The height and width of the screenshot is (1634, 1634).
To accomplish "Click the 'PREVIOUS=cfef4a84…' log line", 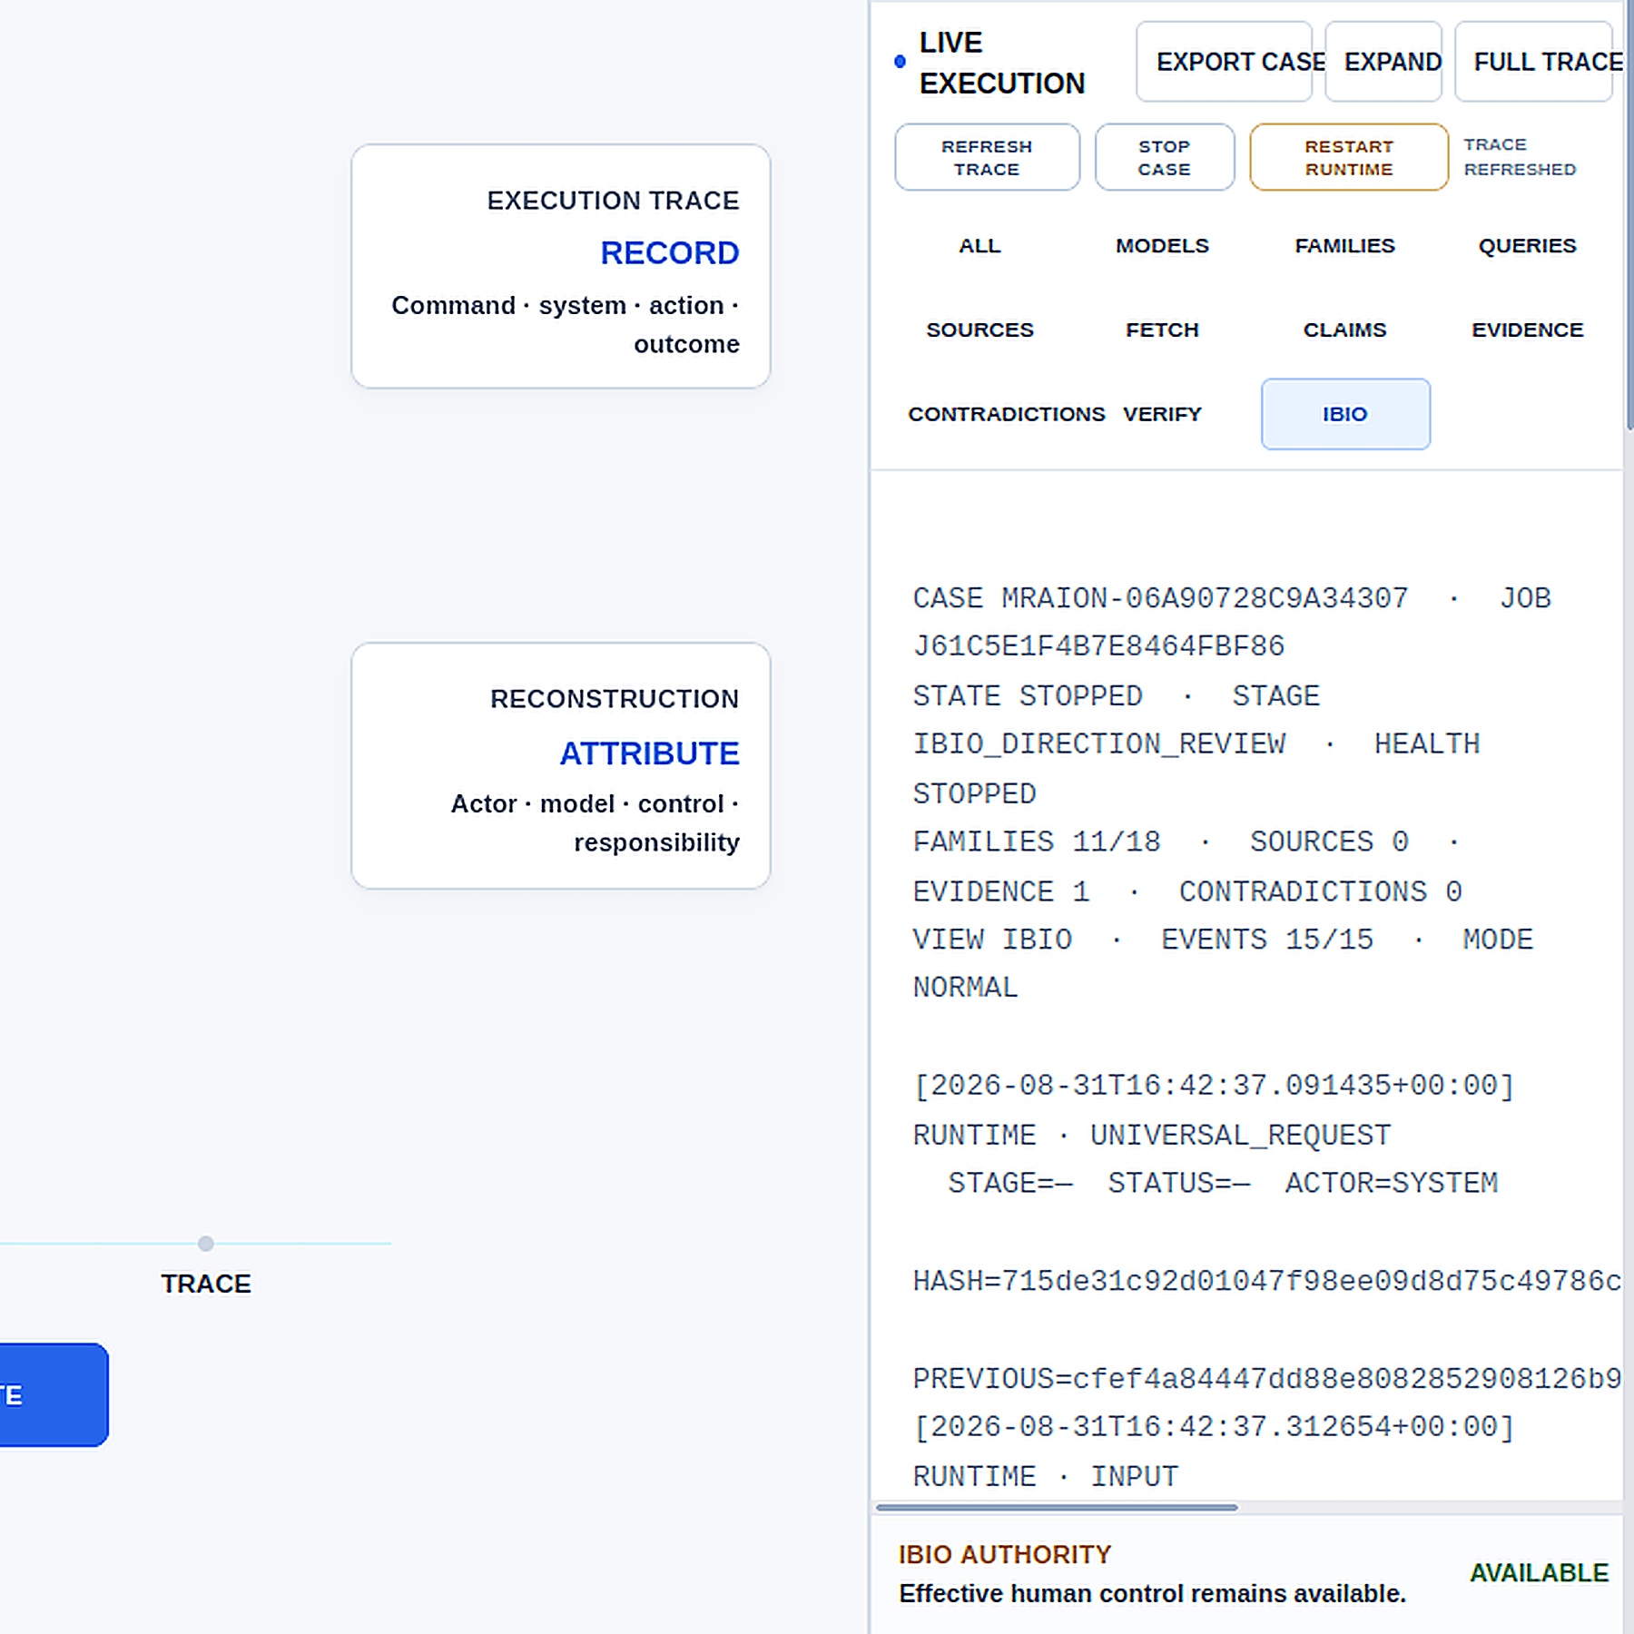I will point(1267,1380).
